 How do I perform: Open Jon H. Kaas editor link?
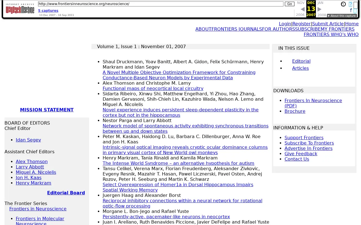pos(28,178)
